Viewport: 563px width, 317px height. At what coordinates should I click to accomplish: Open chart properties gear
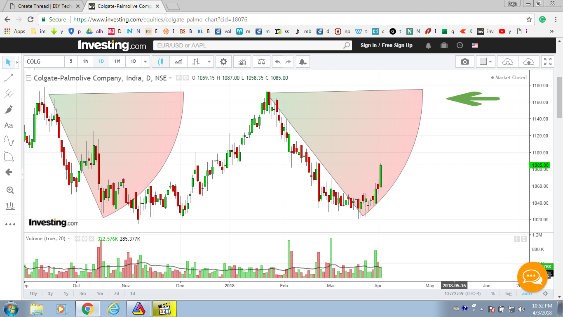[223, 62]
